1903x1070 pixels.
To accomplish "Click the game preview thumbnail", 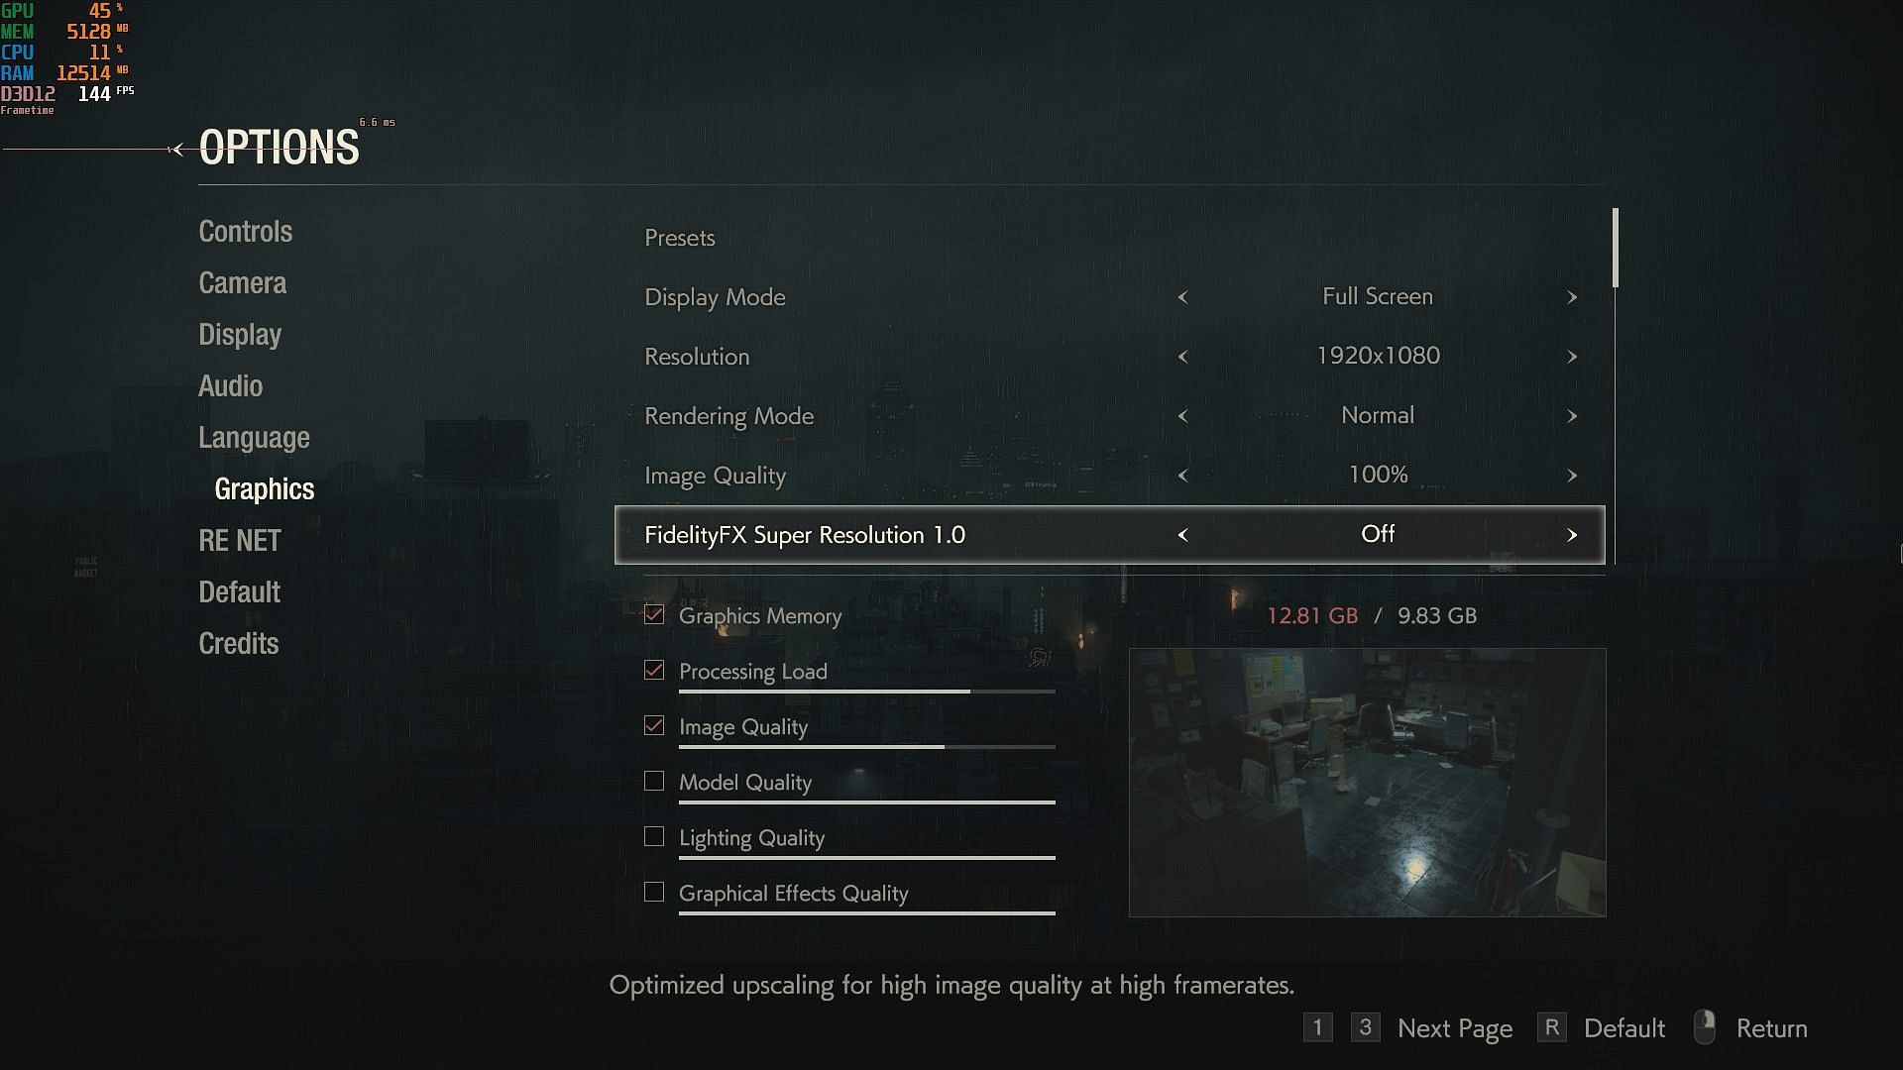I will coord(1369,783).
